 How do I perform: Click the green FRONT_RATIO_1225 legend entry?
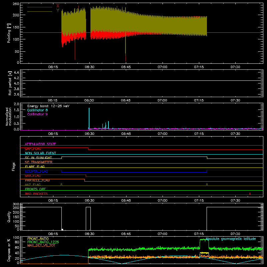[43, 242]
